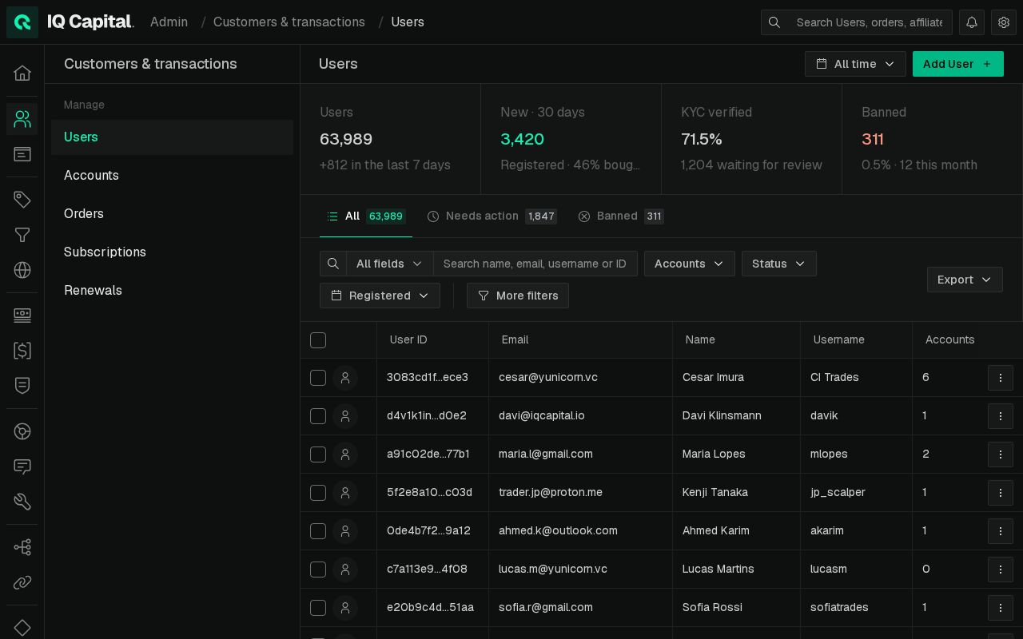The image size is (1023, 639).
Task: Open the Export dropdown
Action: (965, 280)
